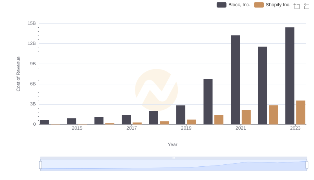Click the 2021 x-axis label
The image size is (314, 180).
coord(241,128)
